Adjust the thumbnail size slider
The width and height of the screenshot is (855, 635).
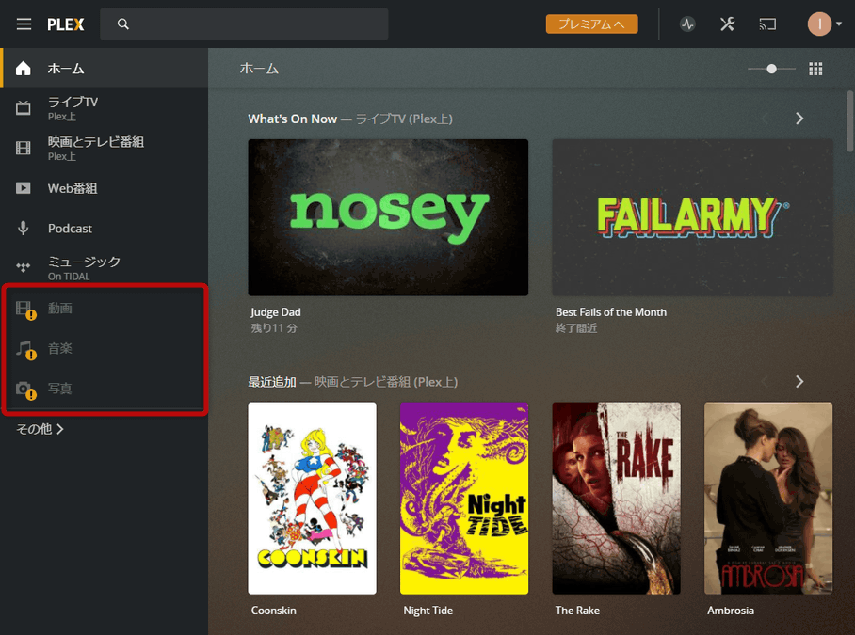coord(771,69)
